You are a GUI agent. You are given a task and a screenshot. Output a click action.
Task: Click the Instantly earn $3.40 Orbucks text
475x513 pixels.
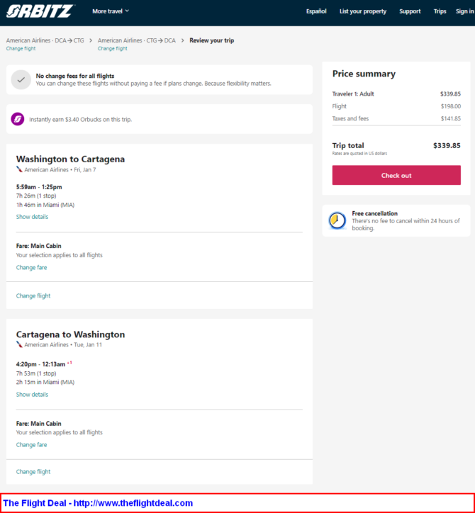[81, 120]
